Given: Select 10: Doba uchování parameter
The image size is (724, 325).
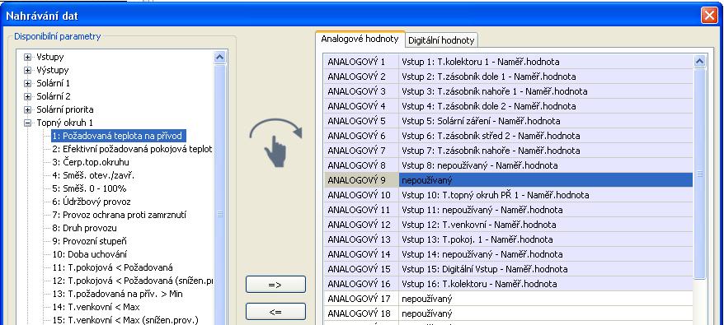Looking at the screenshot, I should pyautogui.click(x=89, y=254).
